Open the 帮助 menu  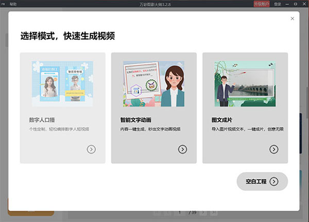[13, 4]
